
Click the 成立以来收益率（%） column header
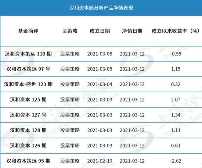[176, 31]
